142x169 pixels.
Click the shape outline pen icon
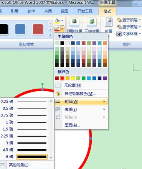pyautogui.click(x=57, y=29)
